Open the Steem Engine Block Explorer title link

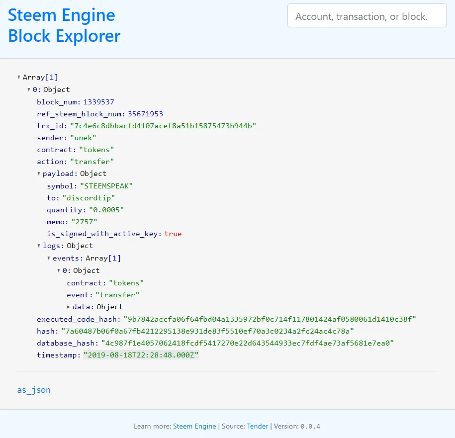[64, 25]
